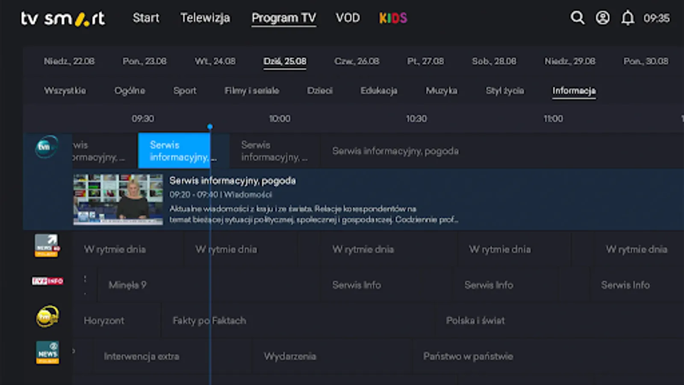Go to the VOD menu

(348, 18)
